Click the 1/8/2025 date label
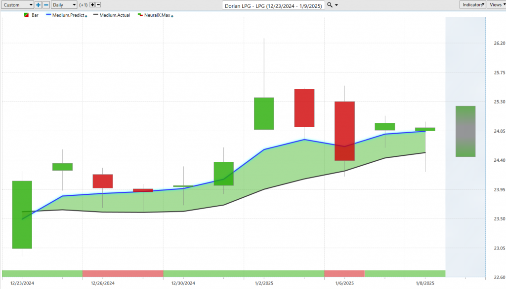Screen dimensions: 506x289 (x=425, y=283)
